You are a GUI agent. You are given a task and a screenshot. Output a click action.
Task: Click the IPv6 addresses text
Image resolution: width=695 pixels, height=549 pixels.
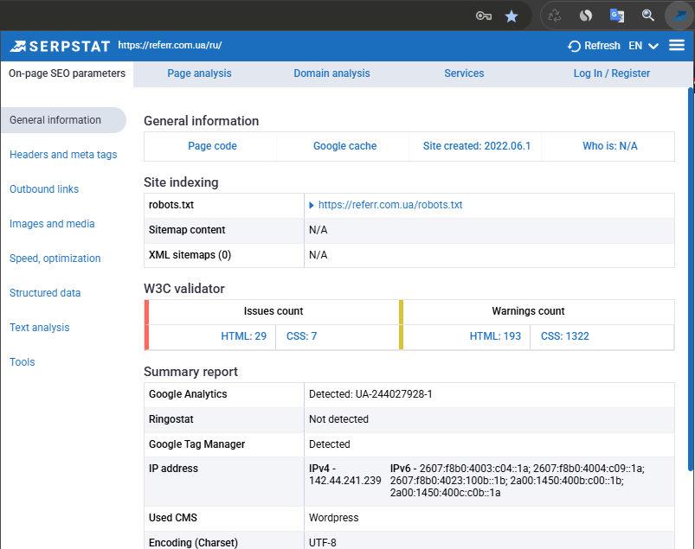518,481
